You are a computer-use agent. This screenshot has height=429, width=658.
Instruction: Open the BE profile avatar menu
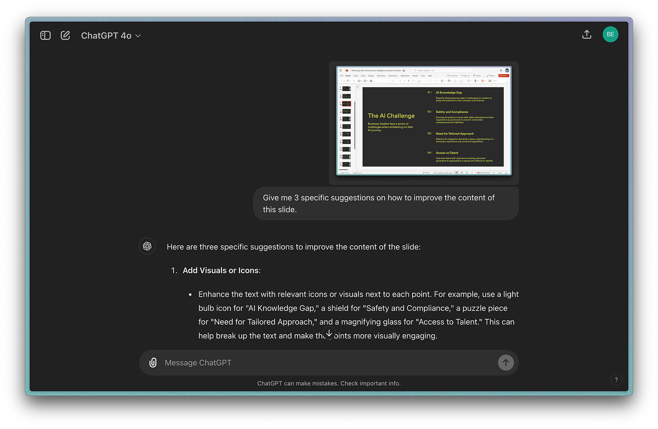[x=611, y=34]
